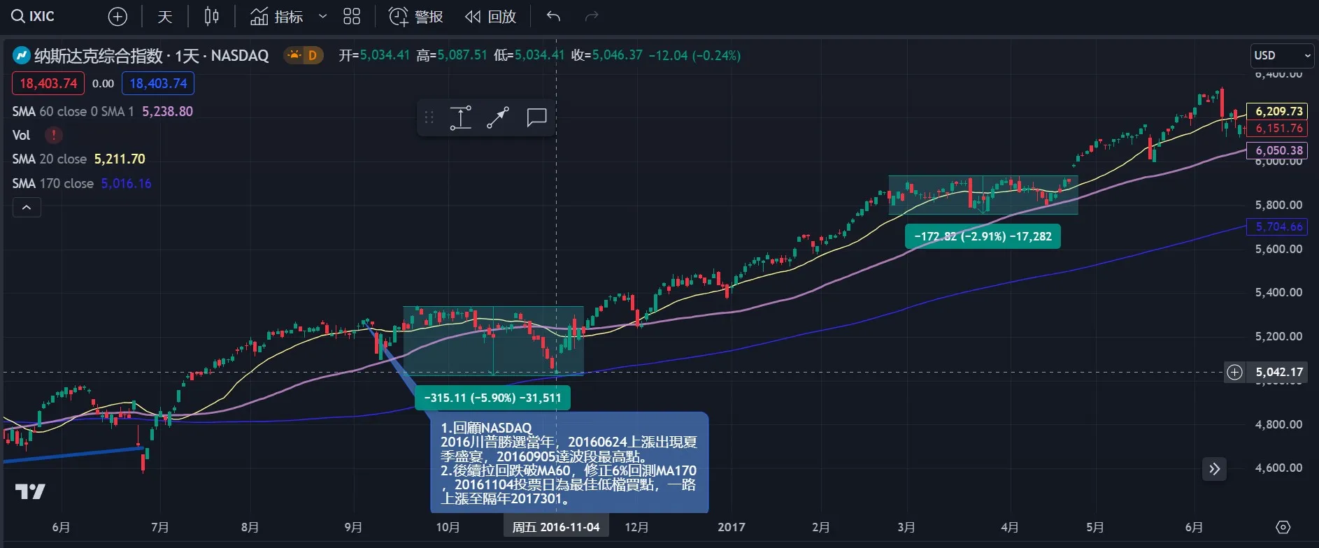Click the Vol error warning icon
1319x548 pixels.
pyautogui.click(x=54, y=135)
